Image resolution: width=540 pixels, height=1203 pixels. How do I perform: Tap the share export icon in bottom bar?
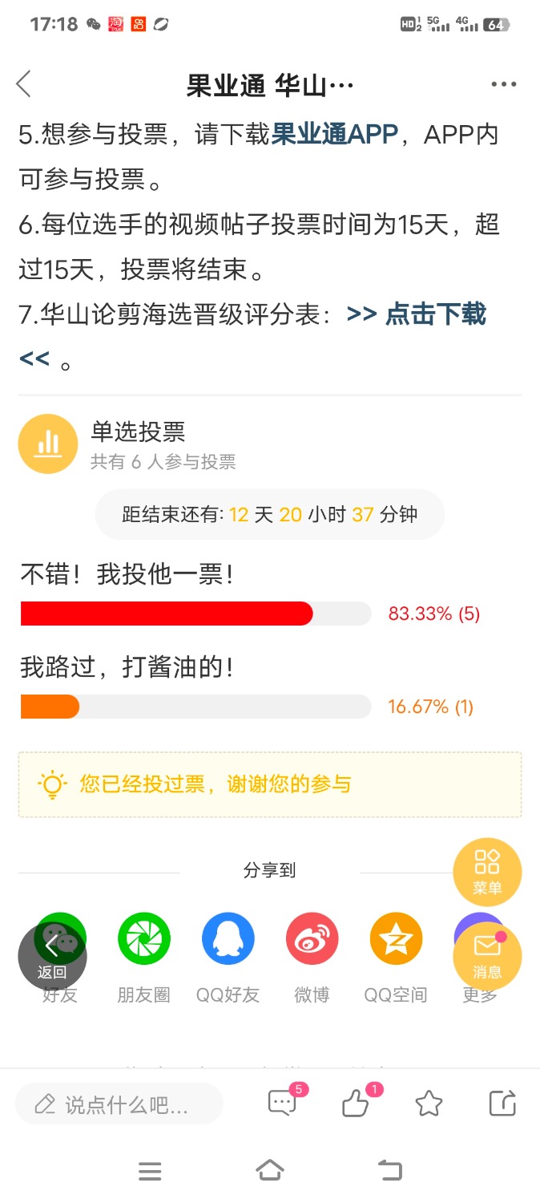(x=502, y=1104)
